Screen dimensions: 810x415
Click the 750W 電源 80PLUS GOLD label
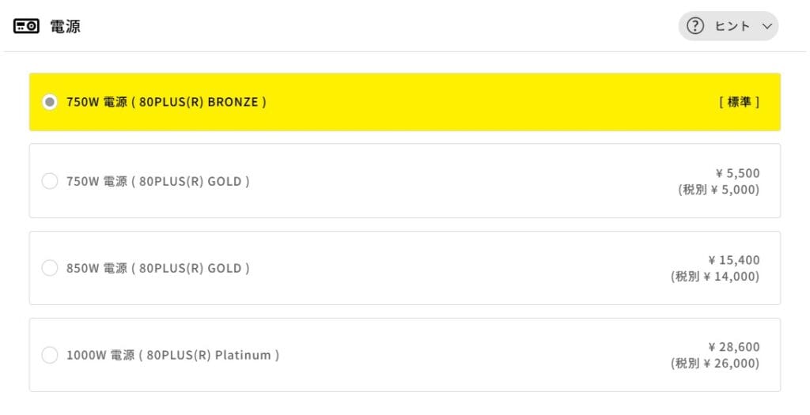[x=158, y=181]
